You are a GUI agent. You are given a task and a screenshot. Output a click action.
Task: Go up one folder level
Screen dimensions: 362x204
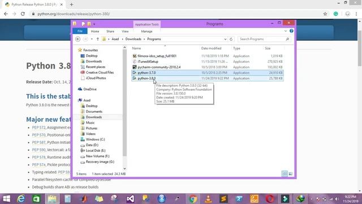[98, 39]
